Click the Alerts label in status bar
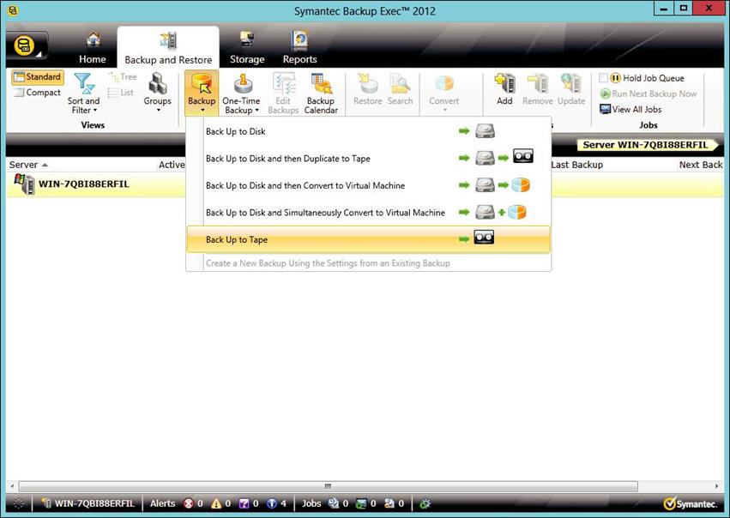 [x=162, y=503]
